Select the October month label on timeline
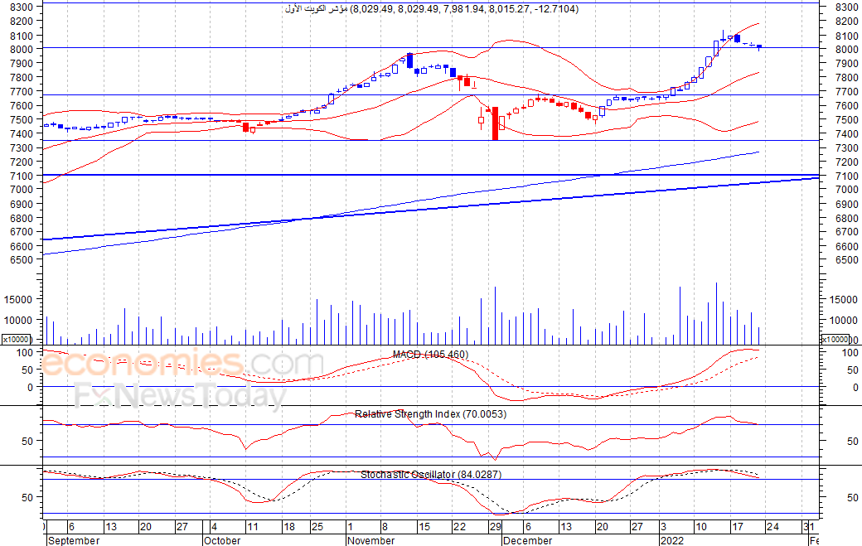This screenshot has height=546, width=862. click(222, 540)
